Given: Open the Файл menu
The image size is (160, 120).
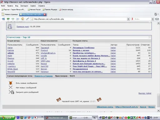Looking at the screenshot, I should (x=3, y=6).
